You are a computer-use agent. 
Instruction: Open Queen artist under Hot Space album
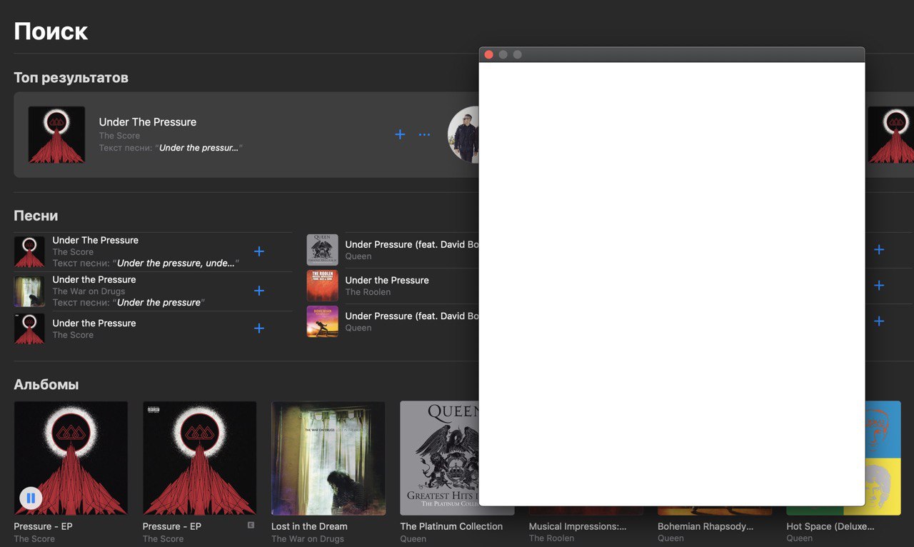(799, 539)
